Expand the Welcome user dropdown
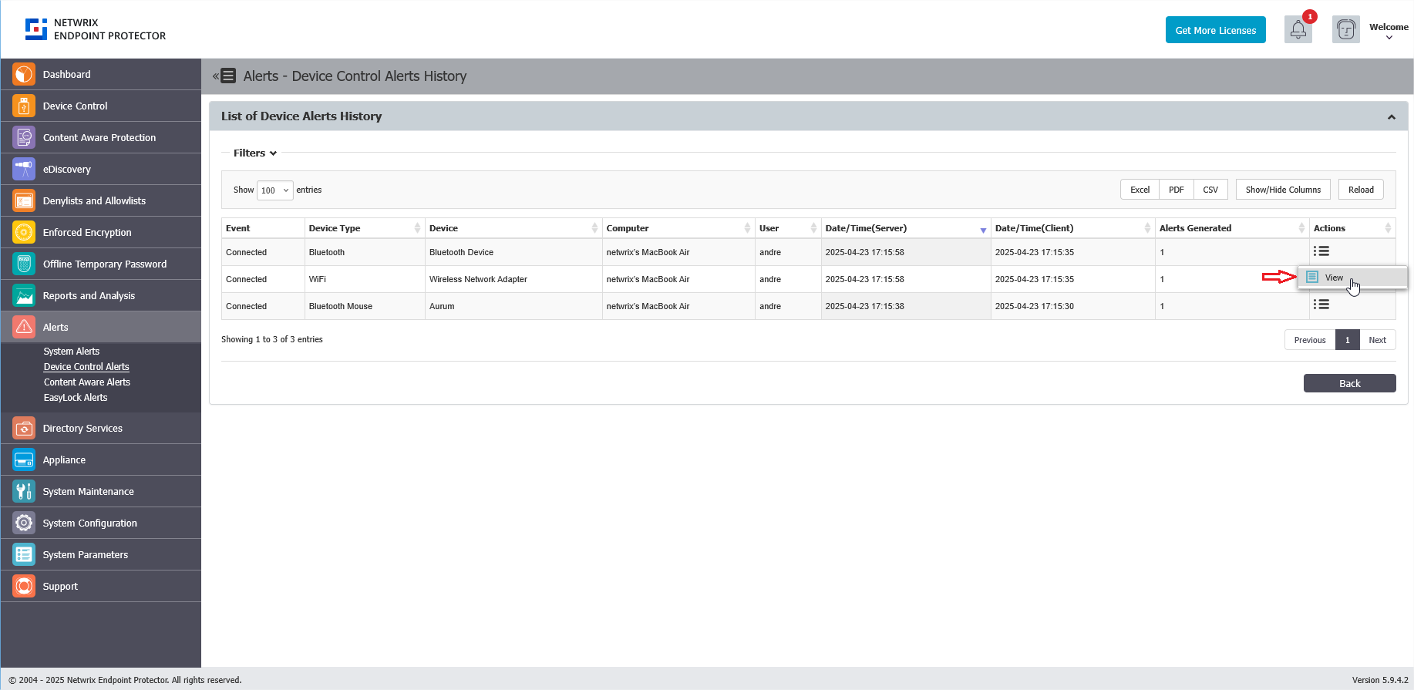The width and height of the screenshot is (1414, 690). [x=1389, y=31]
